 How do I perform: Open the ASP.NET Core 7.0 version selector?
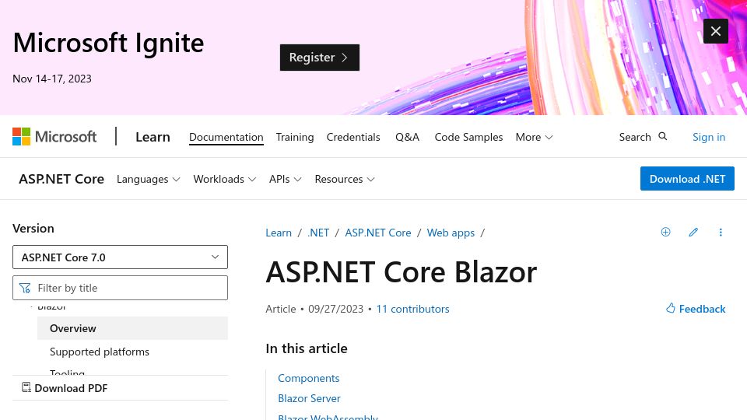point(120,257)
